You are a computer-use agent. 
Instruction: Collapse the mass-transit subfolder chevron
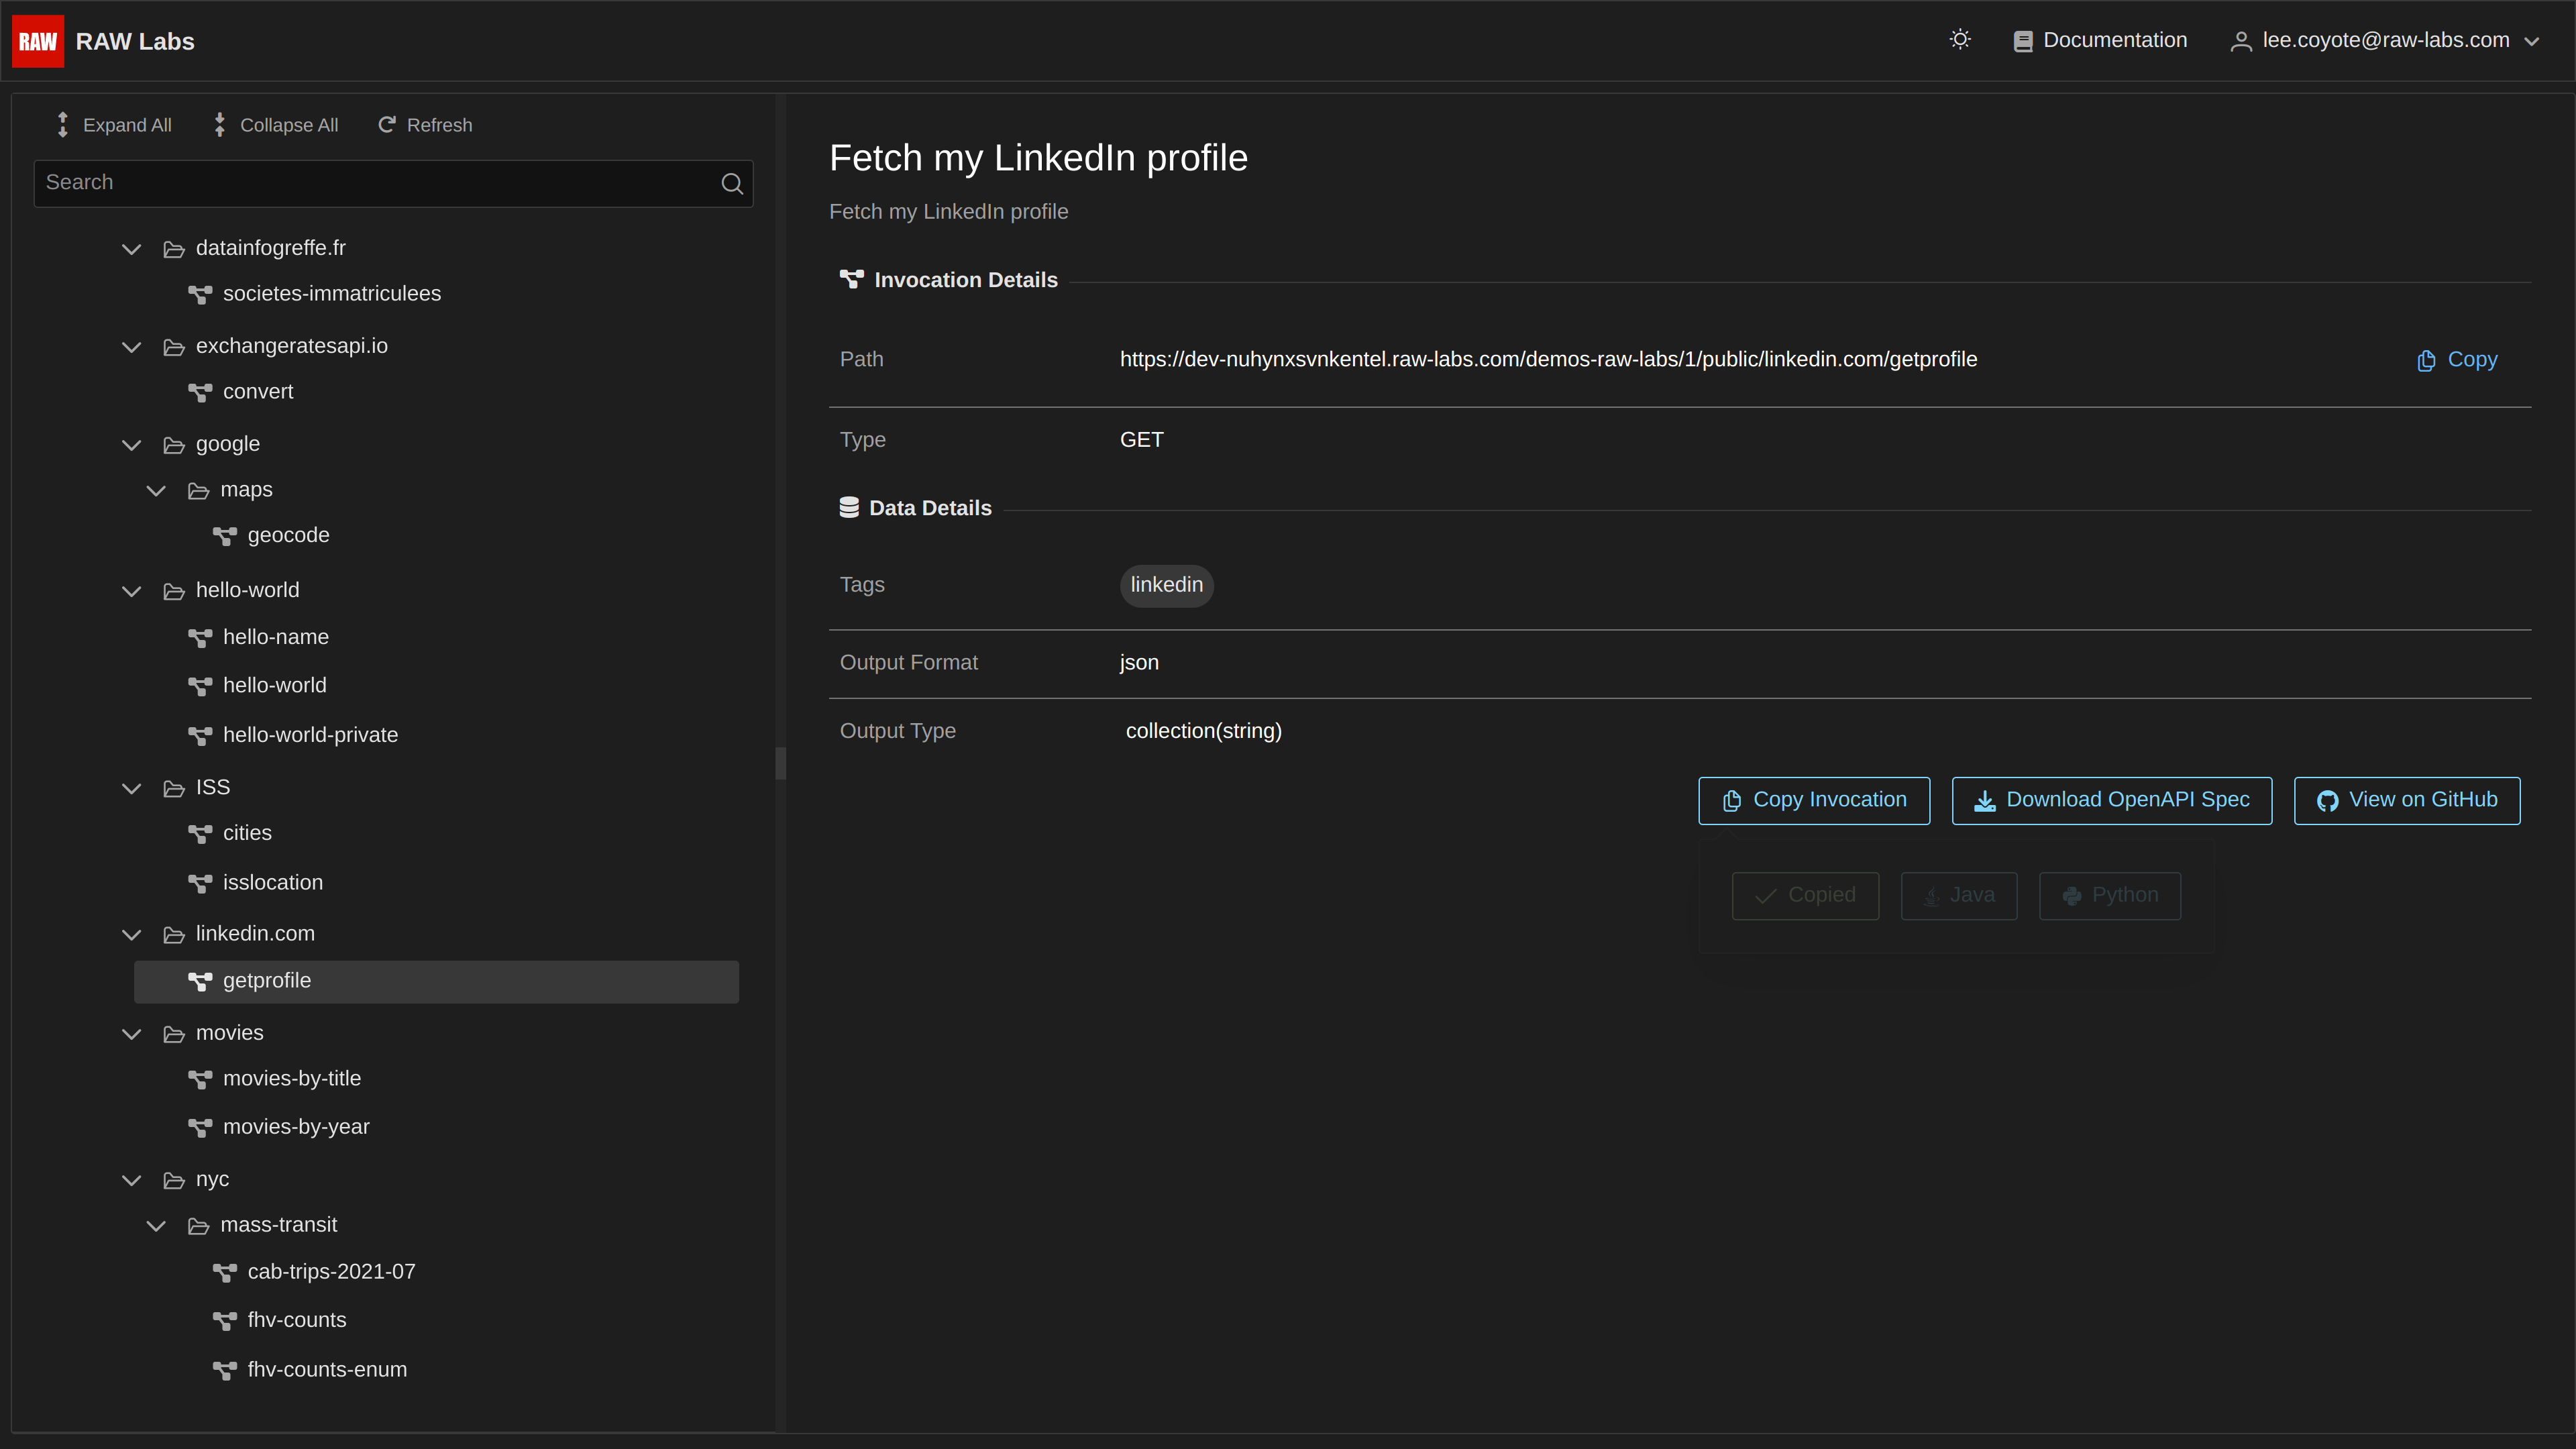pyautogui.click(x=156, y=1226)
